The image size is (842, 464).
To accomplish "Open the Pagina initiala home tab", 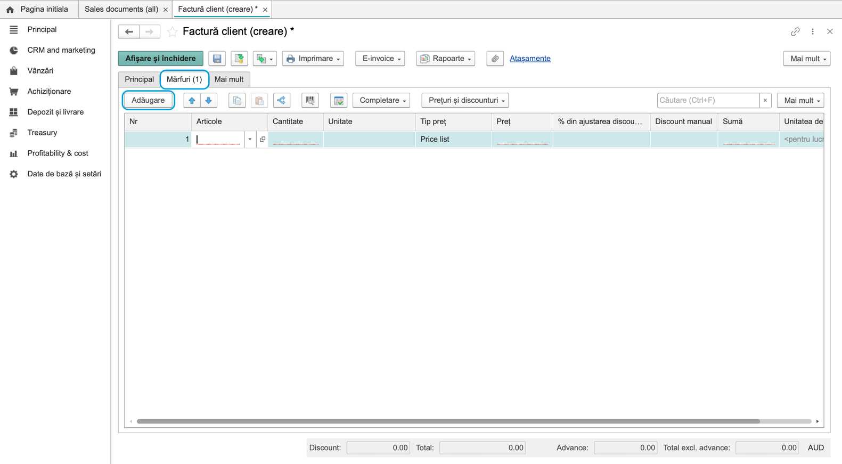I will [x=38, y=9].
